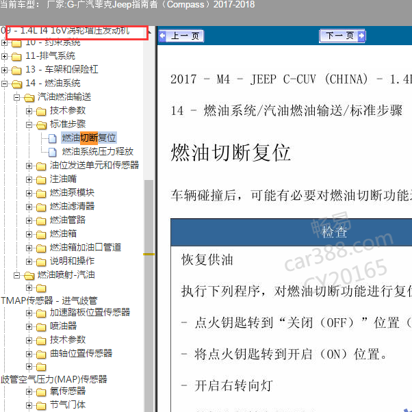
Task: Expand the 燃油滤清器 node
Action: point(29,207)
